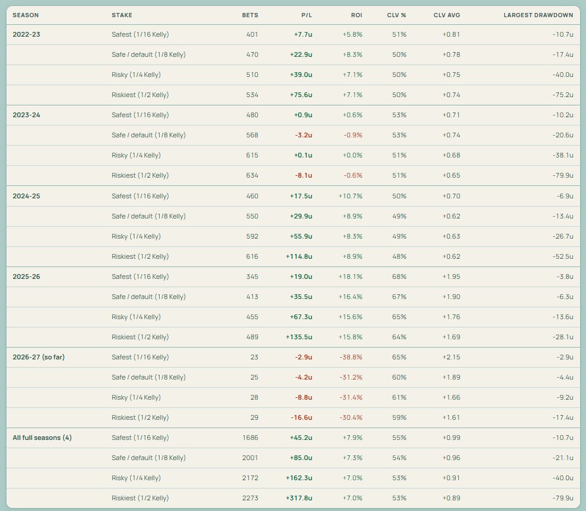
Task: Click the 534 bets value
Action: [252, 95]
